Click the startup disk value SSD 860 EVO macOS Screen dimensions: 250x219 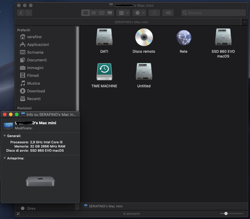click(47, 150)
